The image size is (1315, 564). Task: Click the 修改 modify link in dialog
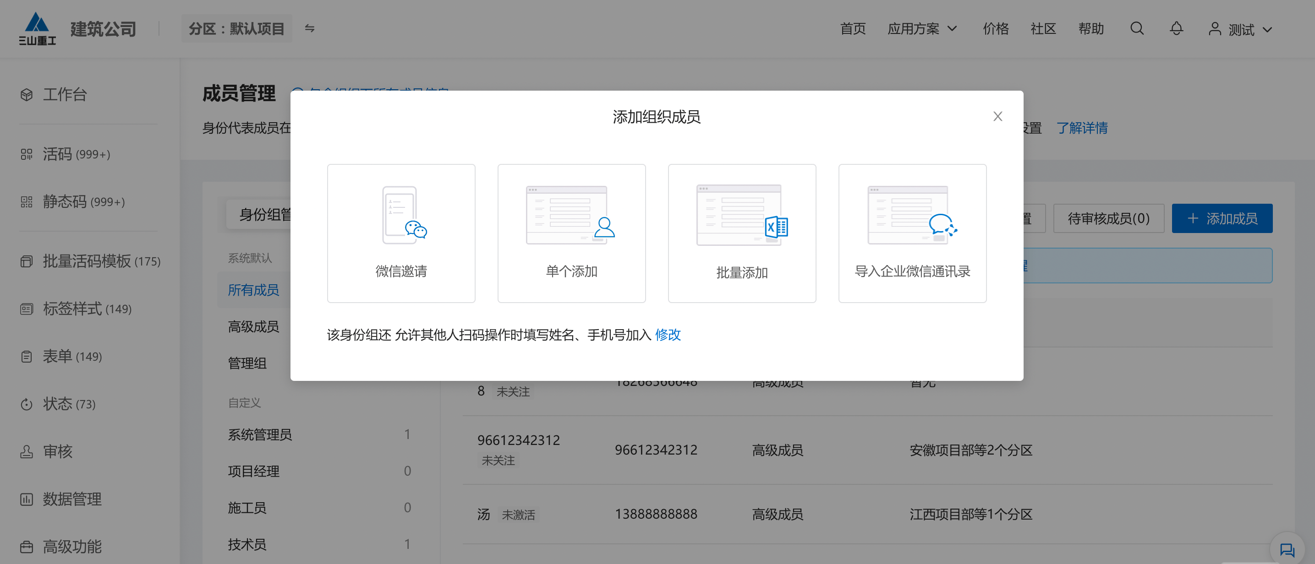coord(668,335)
